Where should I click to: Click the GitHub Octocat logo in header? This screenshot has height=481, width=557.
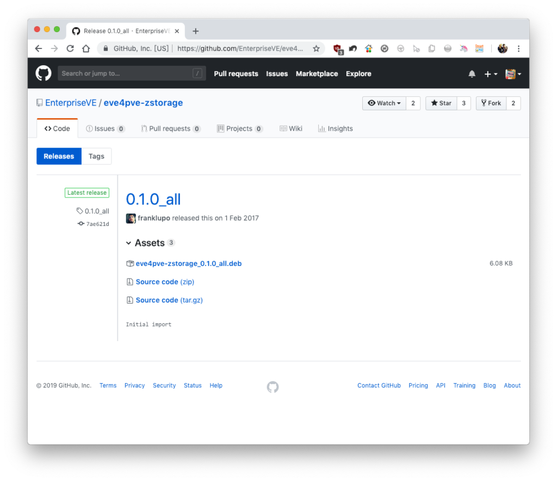[x=44, y=73]
